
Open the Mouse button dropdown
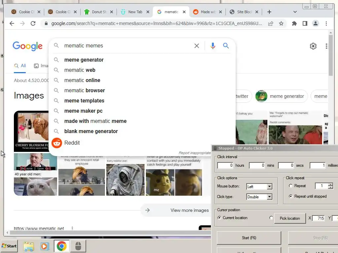pos(269,186)
